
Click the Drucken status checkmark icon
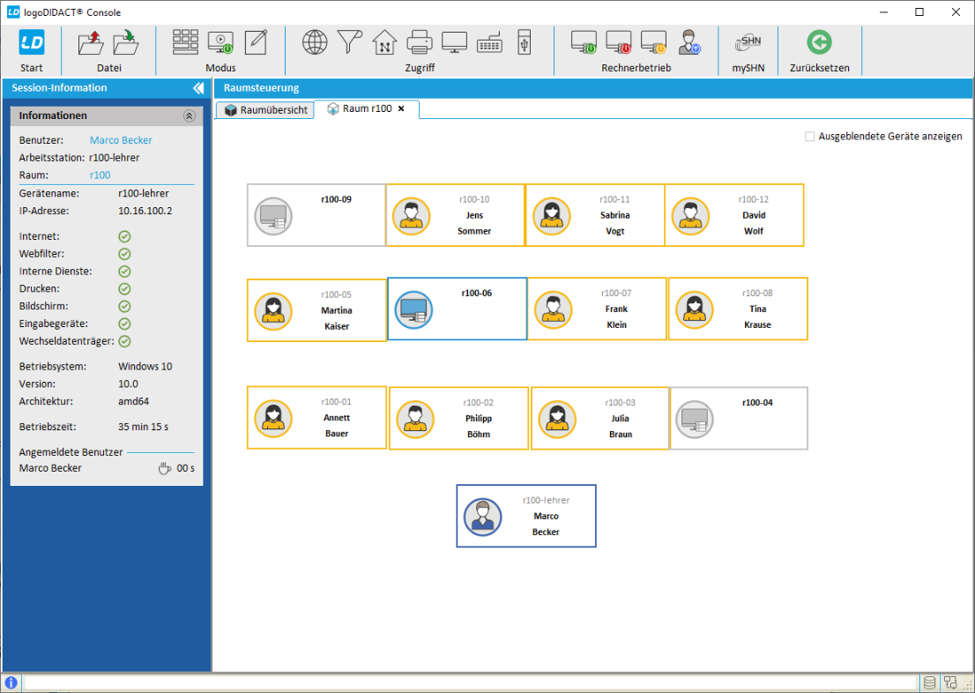pyautogui.click(x=124, y=288)
